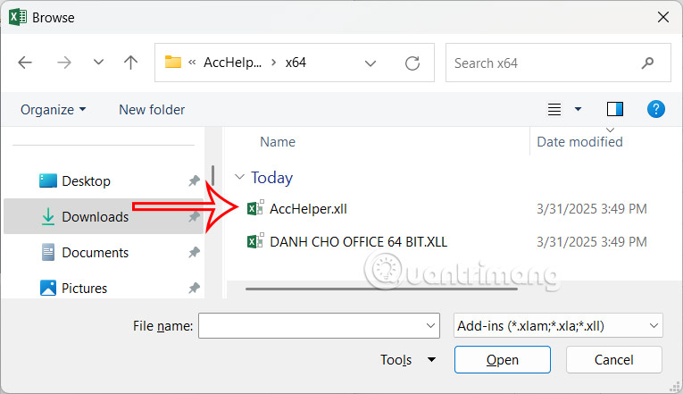Open Pictures in navigation pane
683x394 pixels.
pos(84,288)
